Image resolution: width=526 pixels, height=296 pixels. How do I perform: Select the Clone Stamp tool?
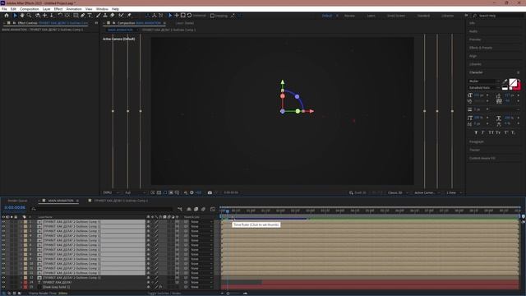point(105,16)
